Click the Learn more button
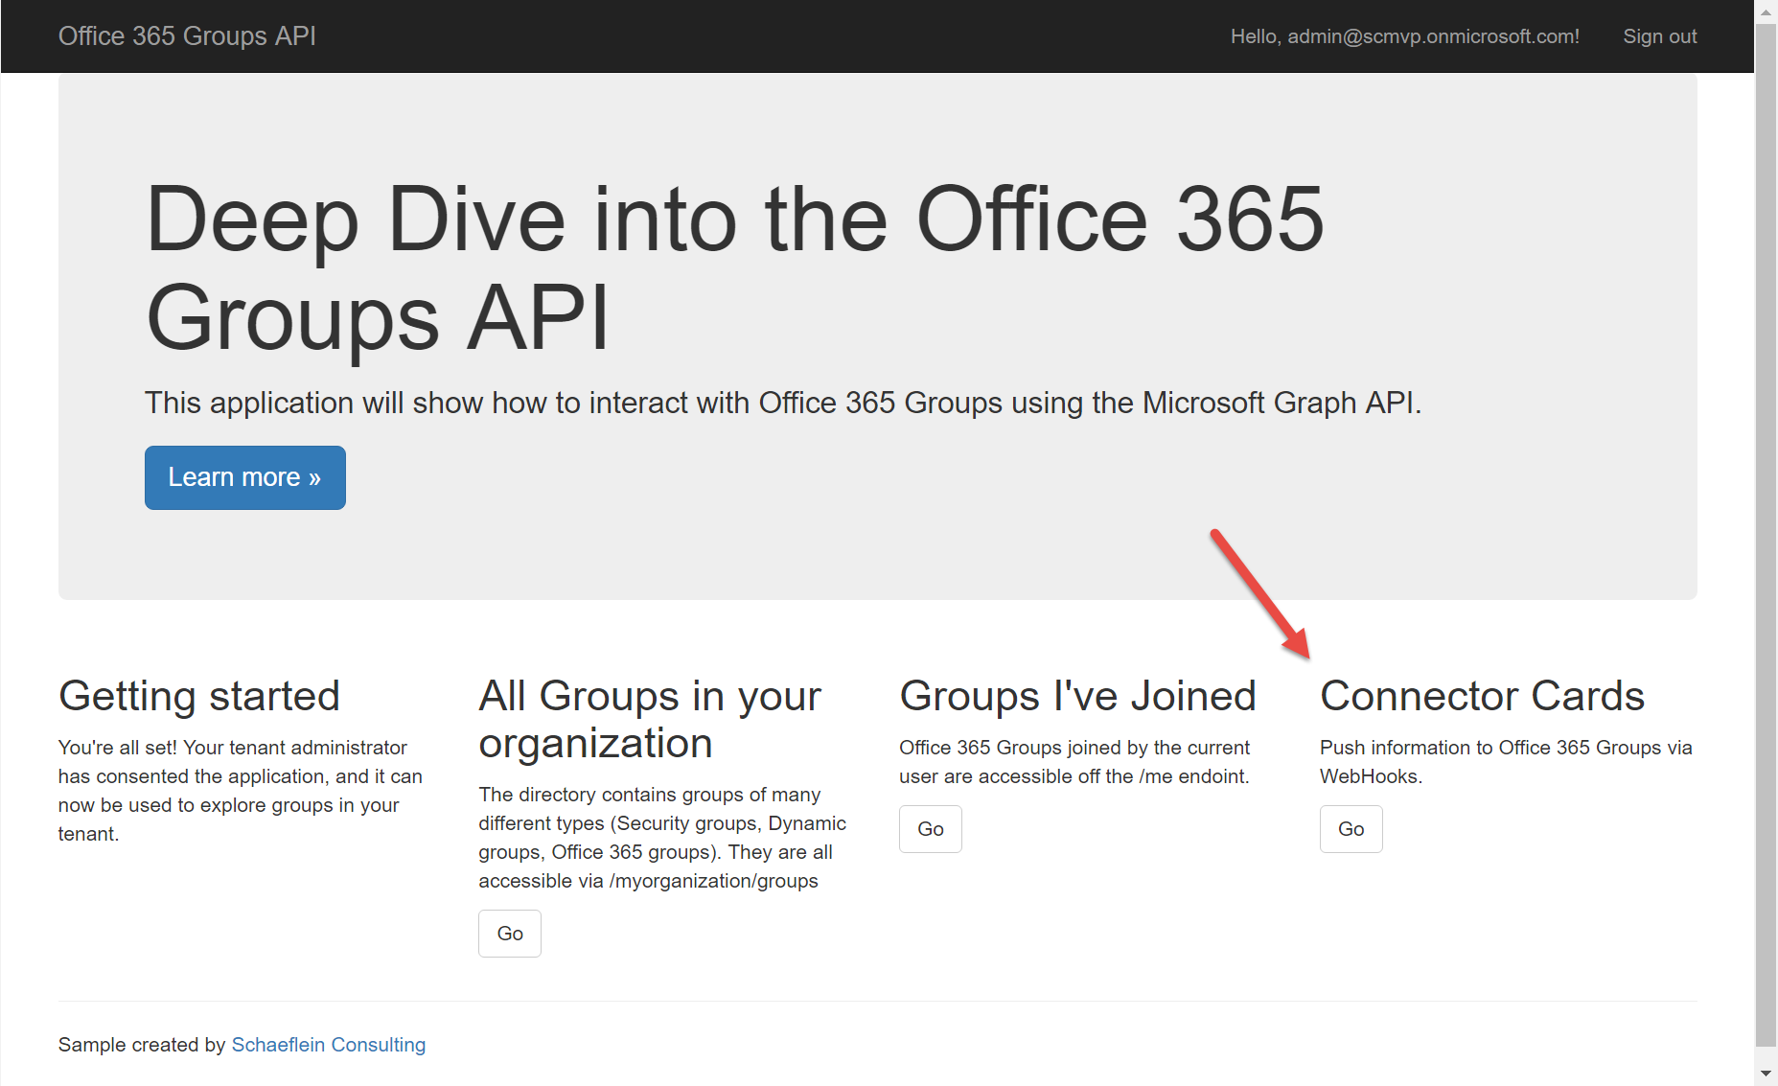 [x=245, y=477]
